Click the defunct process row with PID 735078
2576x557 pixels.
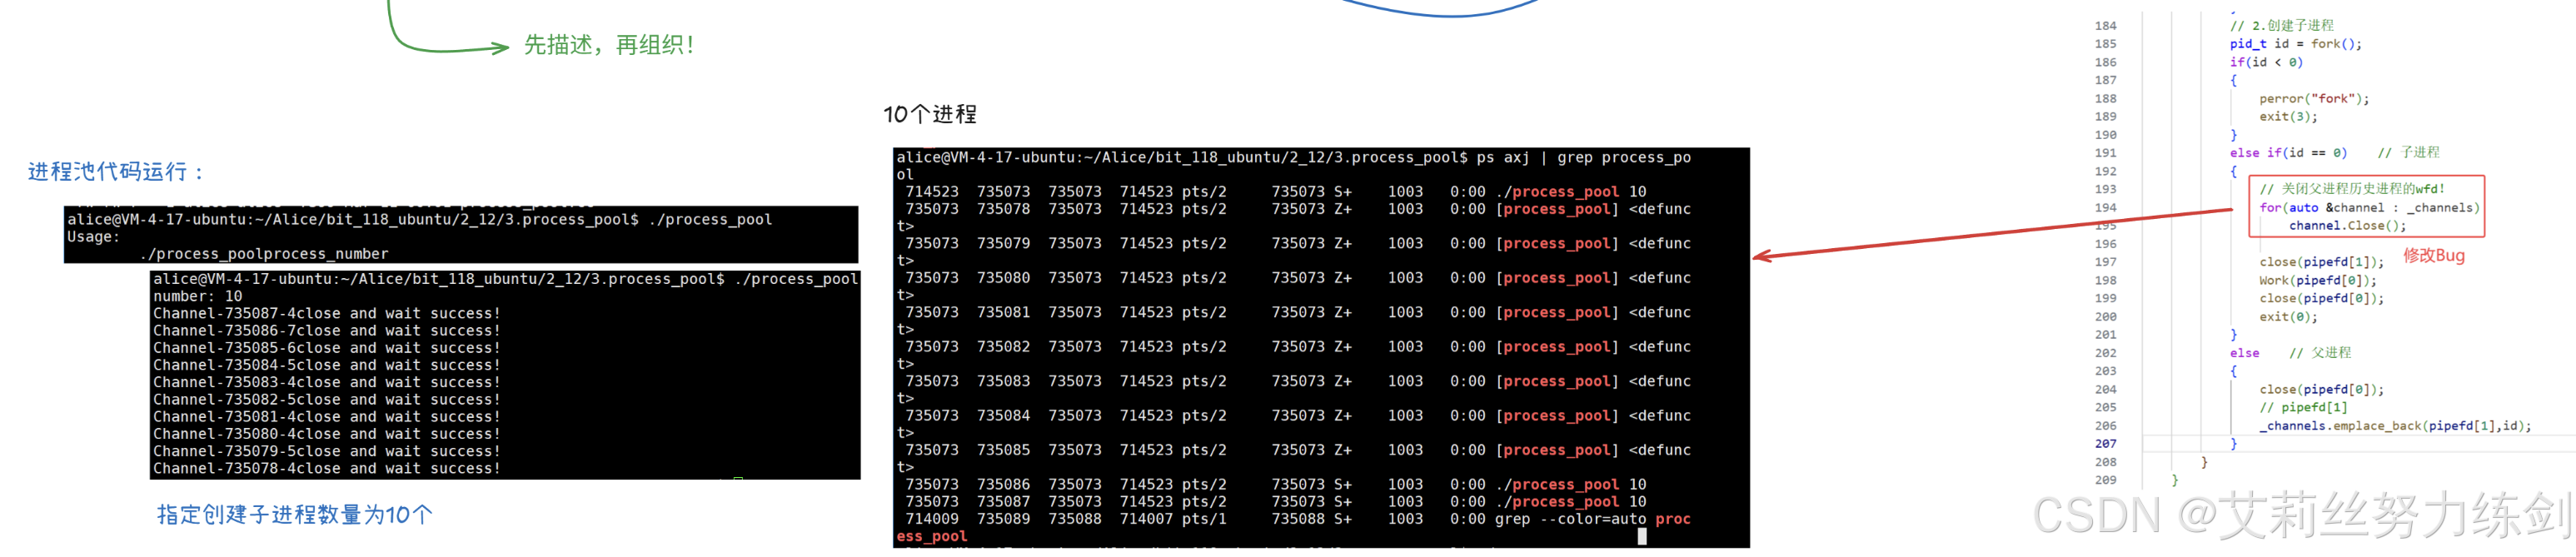[1298, 209]
